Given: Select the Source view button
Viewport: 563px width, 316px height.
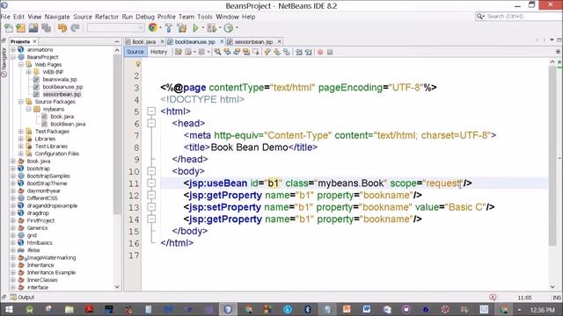Looking at the screenshot, I should point(135,52).
